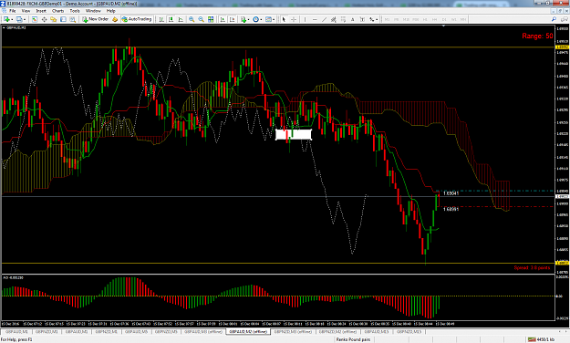
Task: Select the Text Label tool
Action: pos(362,19)
